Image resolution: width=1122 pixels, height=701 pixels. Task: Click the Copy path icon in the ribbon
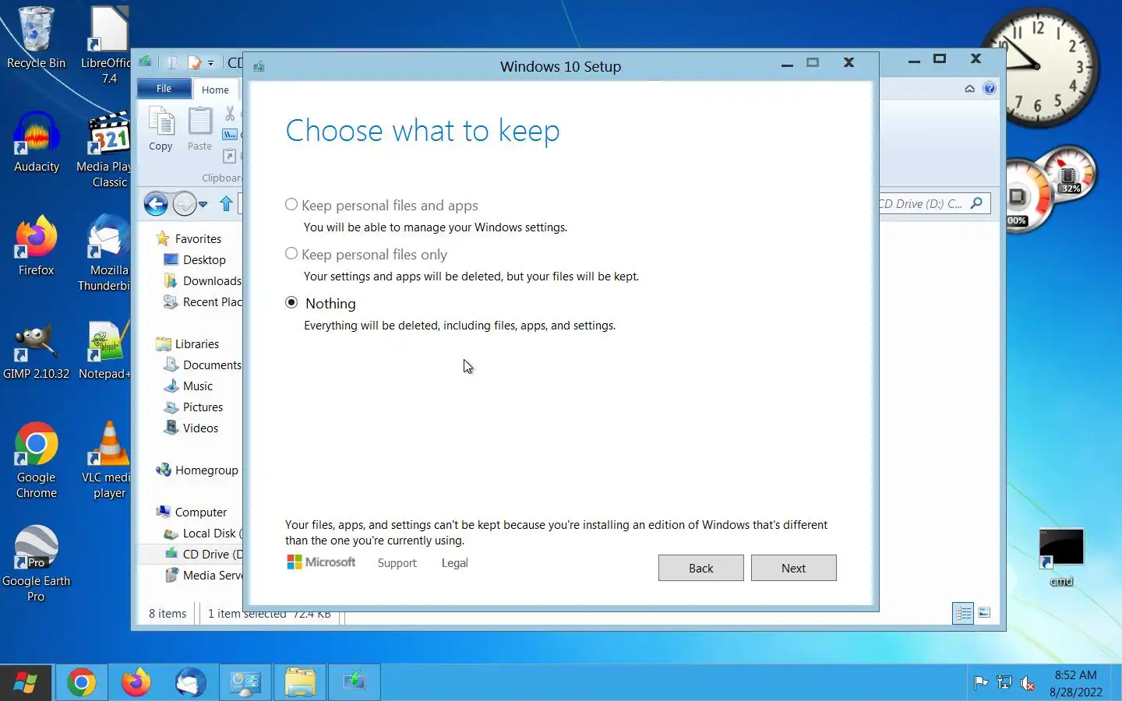coord(230,135)
